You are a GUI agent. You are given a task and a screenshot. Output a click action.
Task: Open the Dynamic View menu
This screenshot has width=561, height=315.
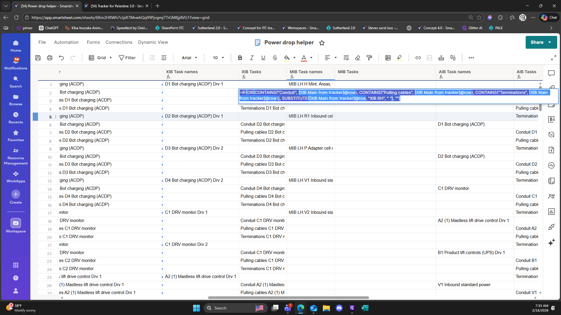[x=153, y=42]
